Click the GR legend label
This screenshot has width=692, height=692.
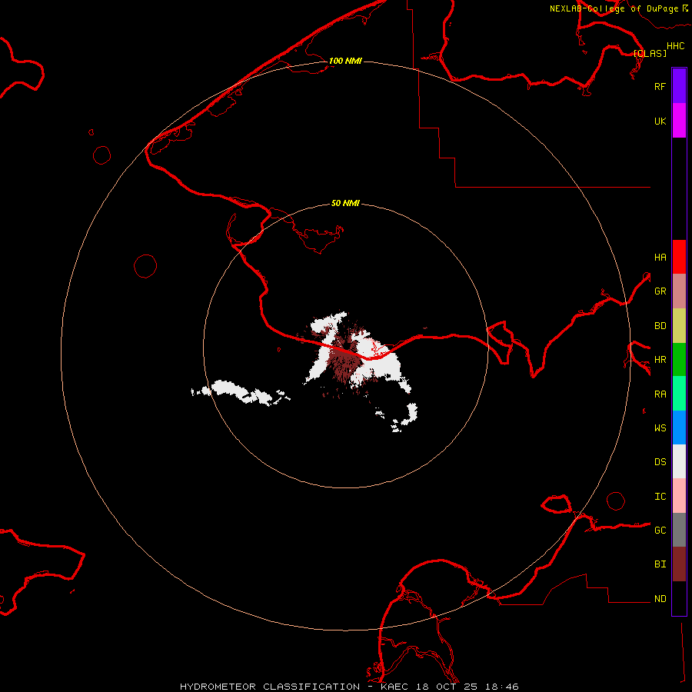(x=660, y=291)
